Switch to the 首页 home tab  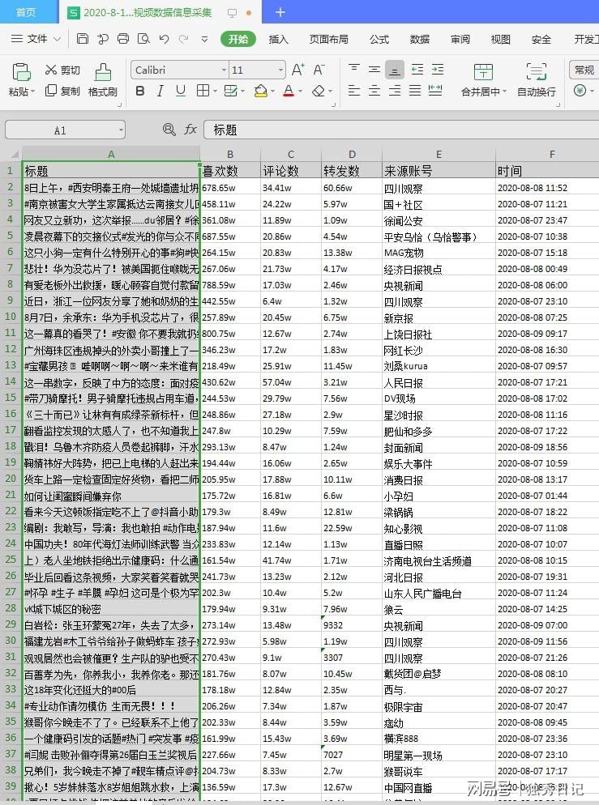[x=26, y=12]
